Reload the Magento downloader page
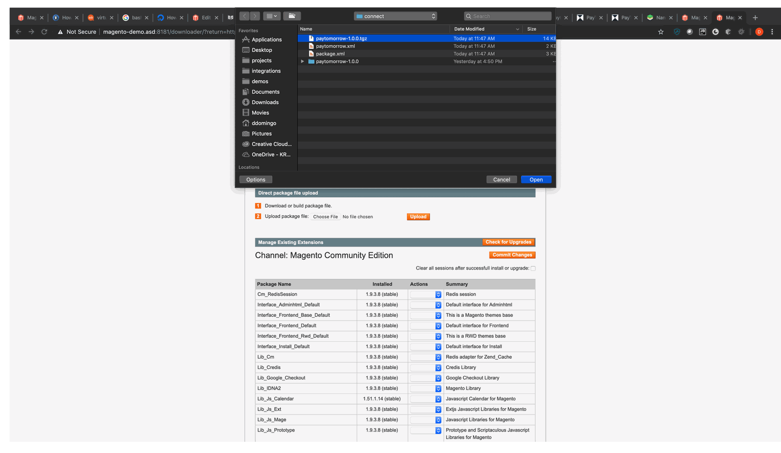The width and height of the screenshot is (781, 453). (44, 32)
